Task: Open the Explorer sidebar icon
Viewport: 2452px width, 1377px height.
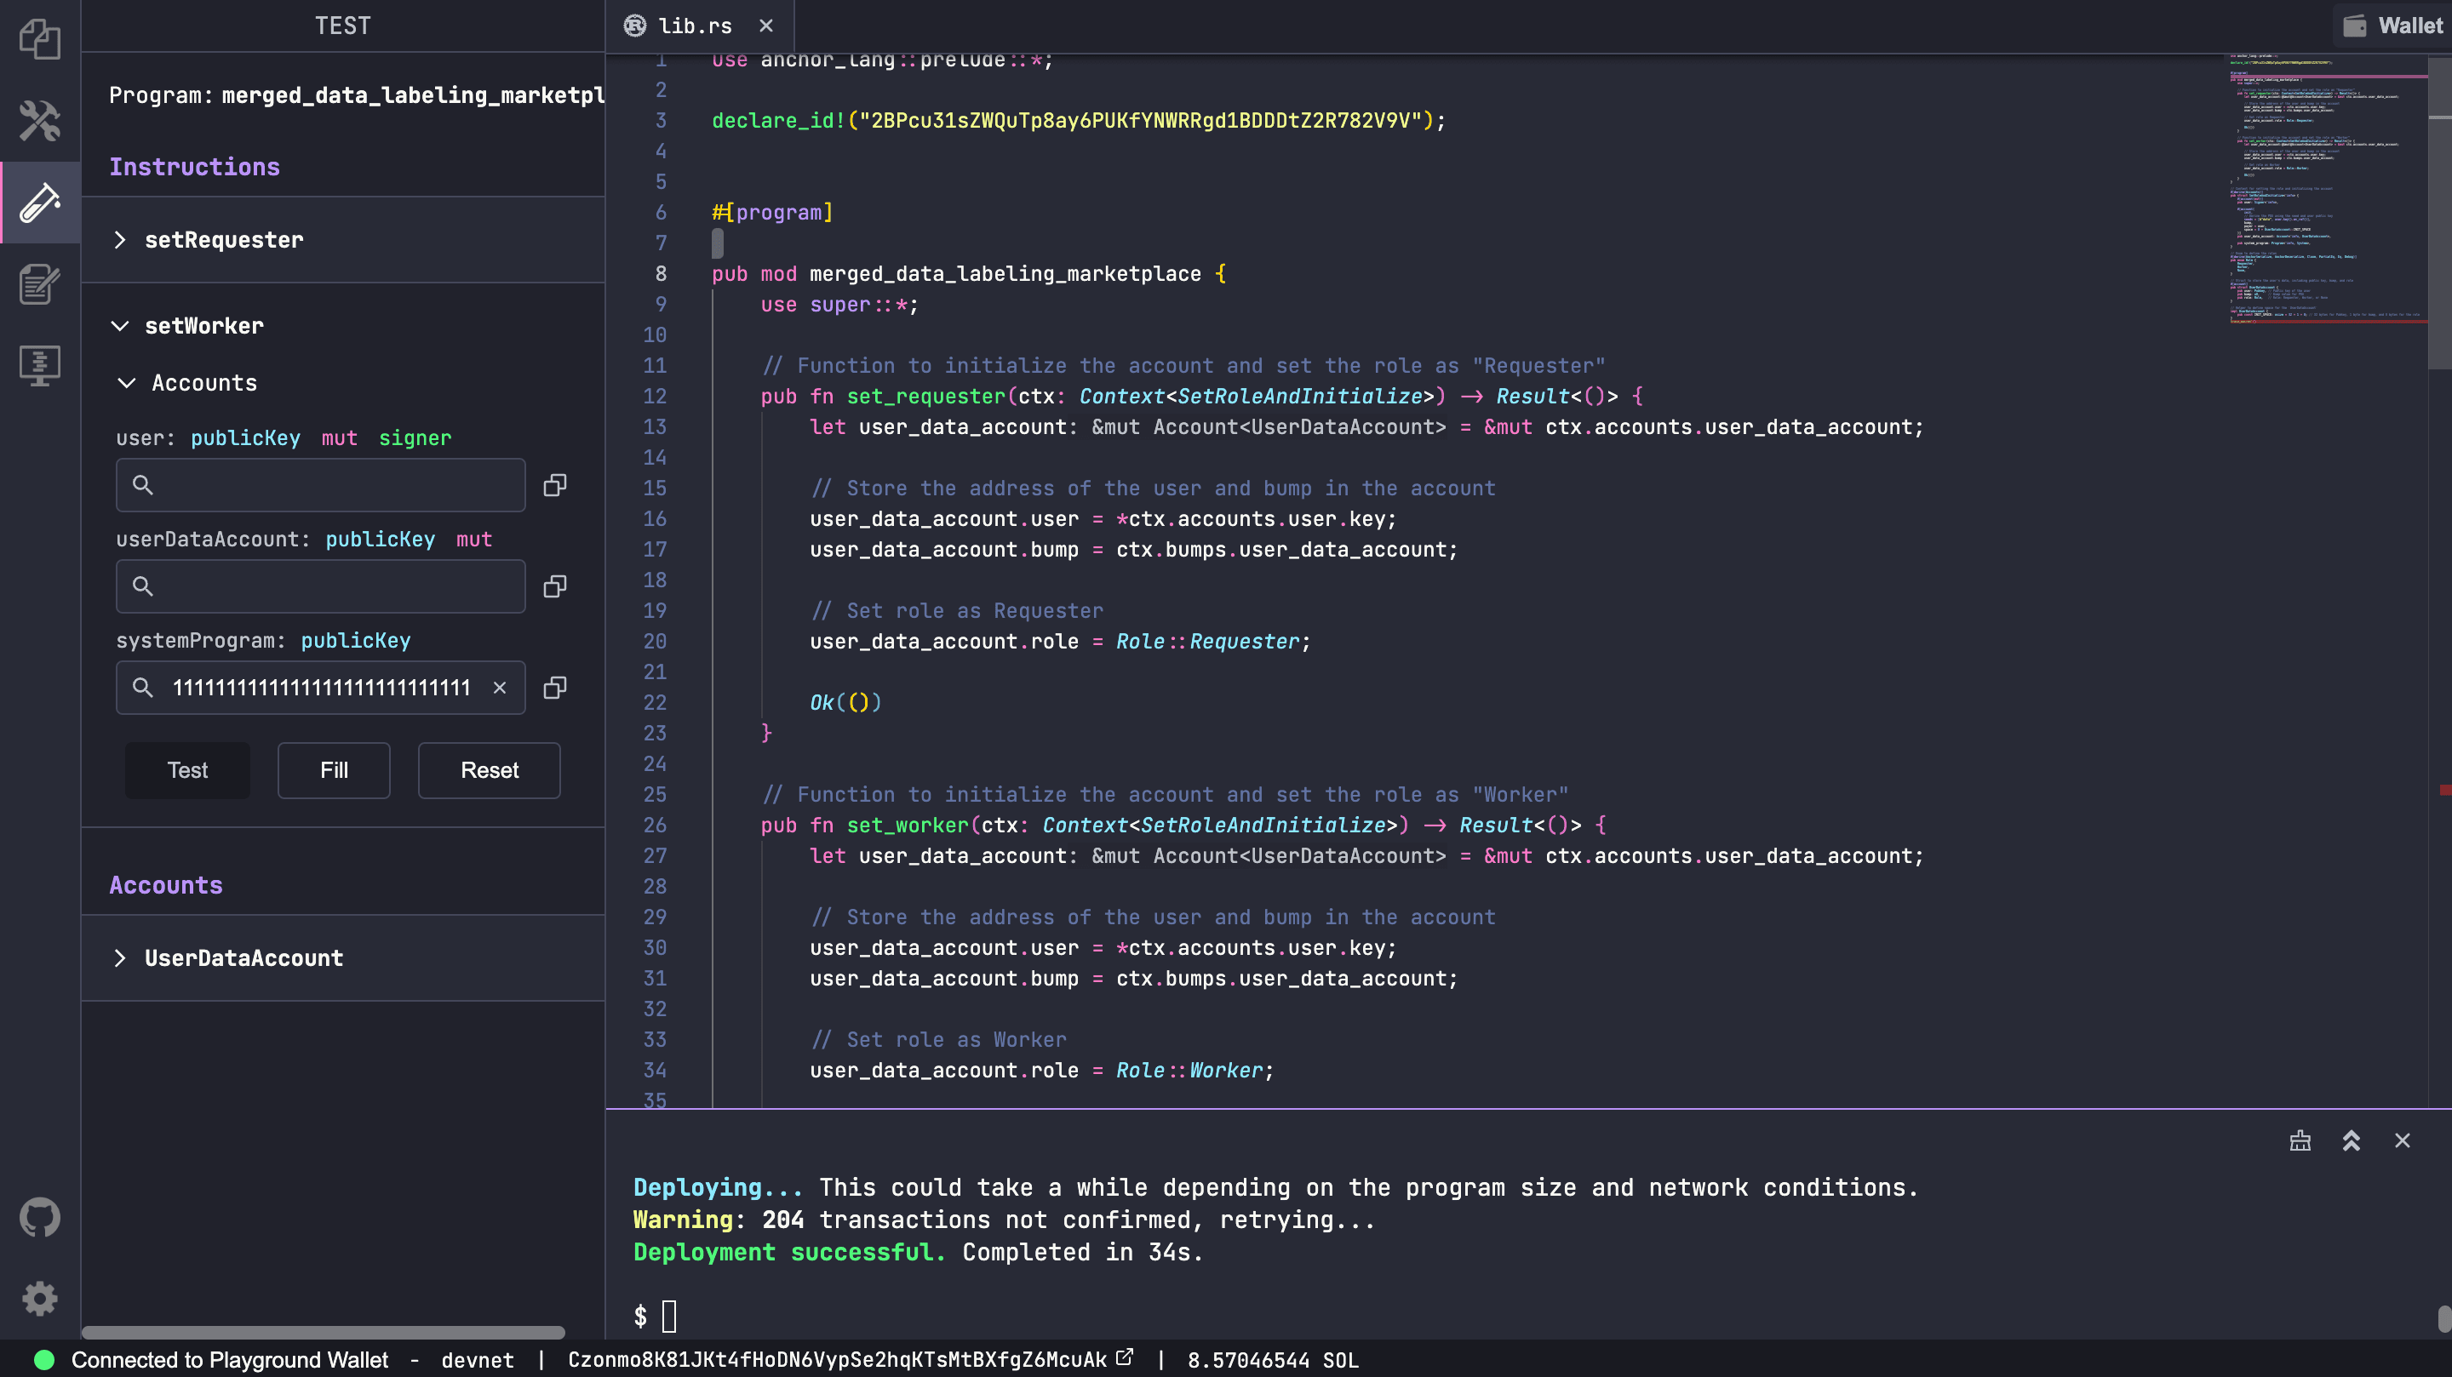Action: tap(40, 39)
